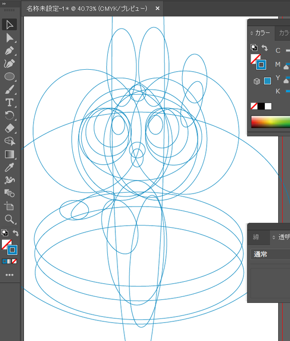Open the 通常 blend mode dropdown

[x=270, y=254]
